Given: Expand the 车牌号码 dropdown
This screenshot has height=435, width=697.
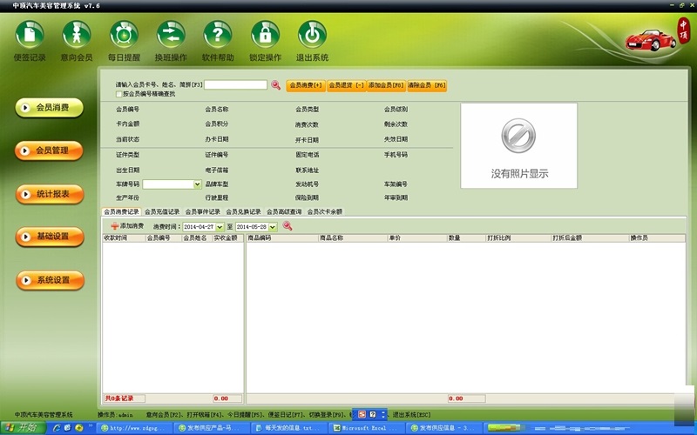Looking at the screenshot, I should pyautogui.click(x=197, y=184).
